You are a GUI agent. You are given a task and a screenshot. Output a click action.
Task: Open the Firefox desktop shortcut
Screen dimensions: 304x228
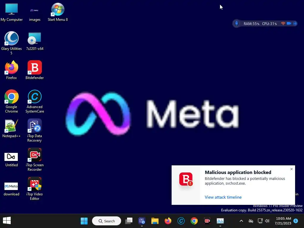12,70
